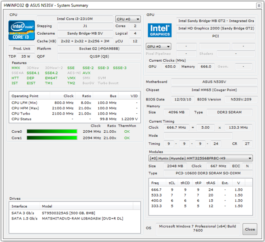Click the Intel Sandy Bridge-MB GT2 GPU field
Image resolution: width=265 pixels, height=242 pixels.
pyautogui.click(x=216, y=21)
